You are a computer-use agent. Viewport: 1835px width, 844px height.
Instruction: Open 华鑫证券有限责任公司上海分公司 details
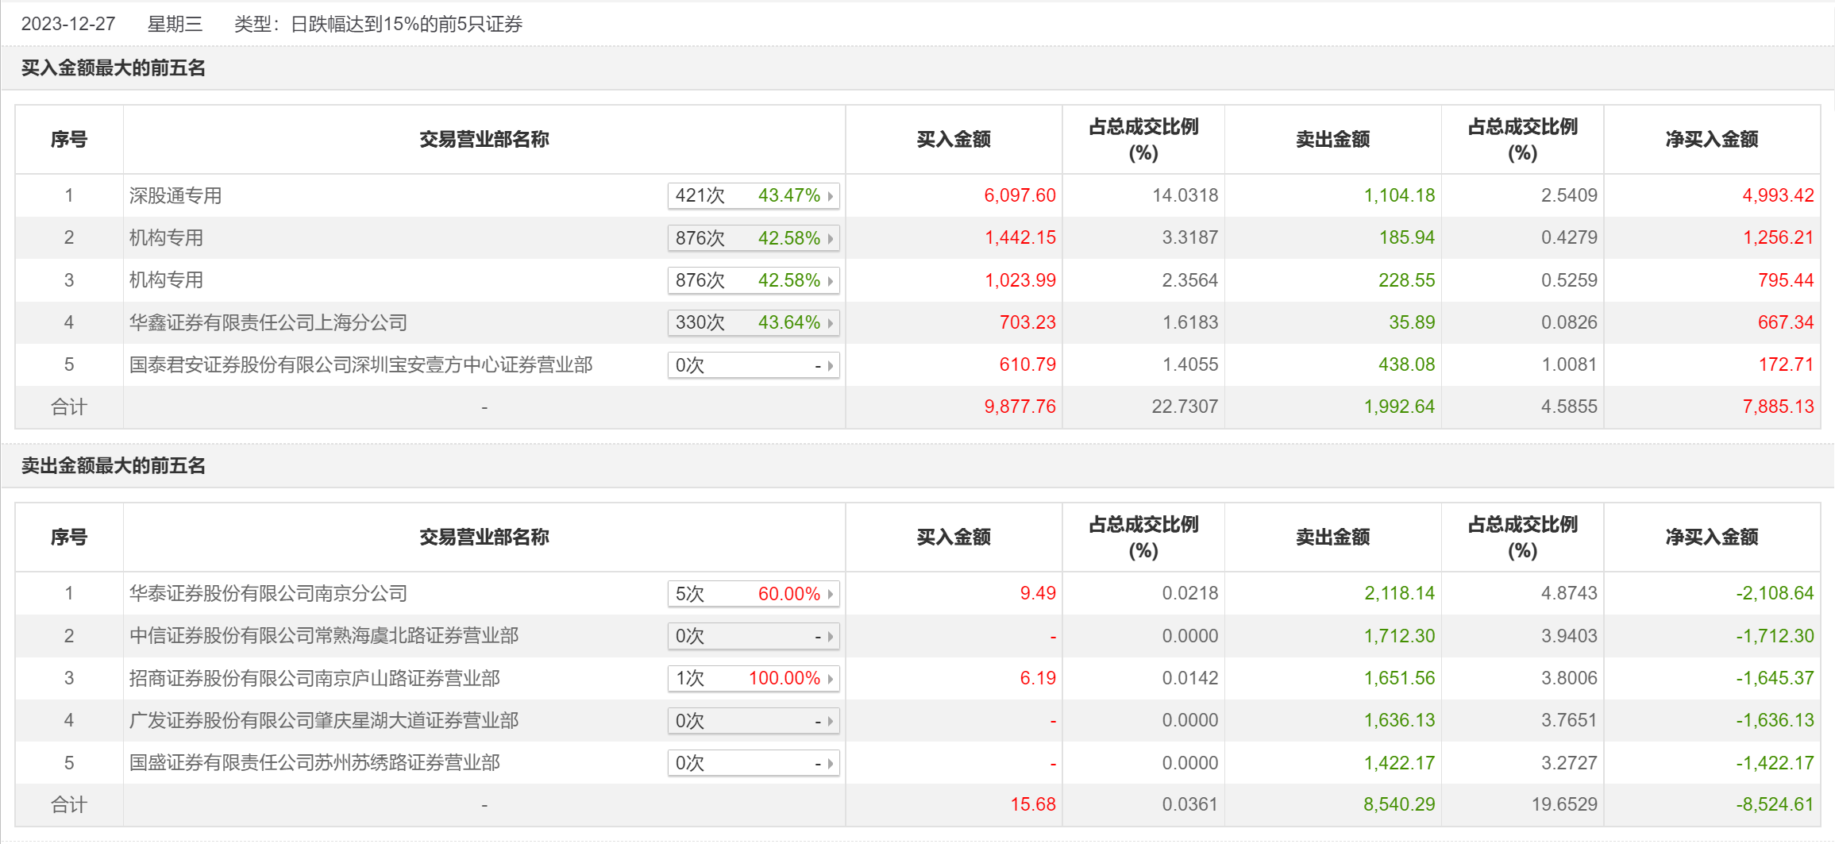tap(268, 323)
